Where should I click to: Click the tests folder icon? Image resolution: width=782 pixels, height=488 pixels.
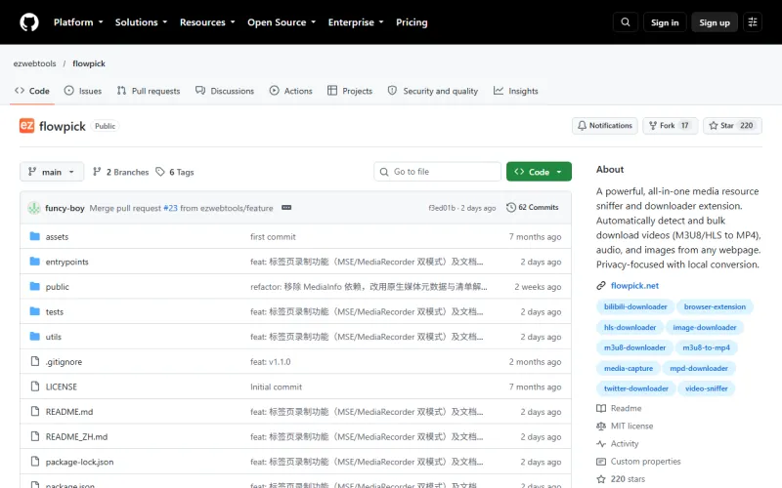pos(35,311)
